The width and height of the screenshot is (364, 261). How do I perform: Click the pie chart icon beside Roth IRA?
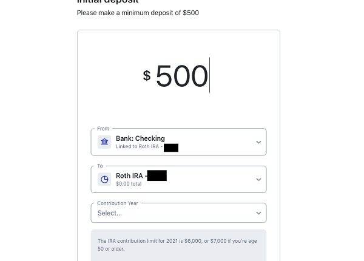(104, 180)
